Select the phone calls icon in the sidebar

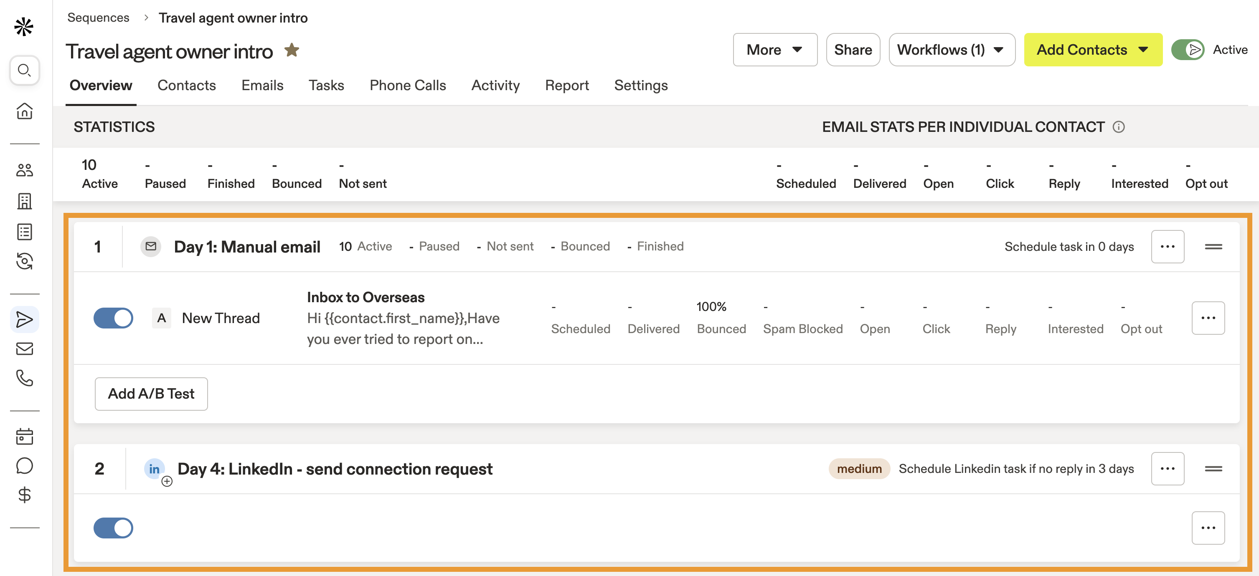[25, 379]
